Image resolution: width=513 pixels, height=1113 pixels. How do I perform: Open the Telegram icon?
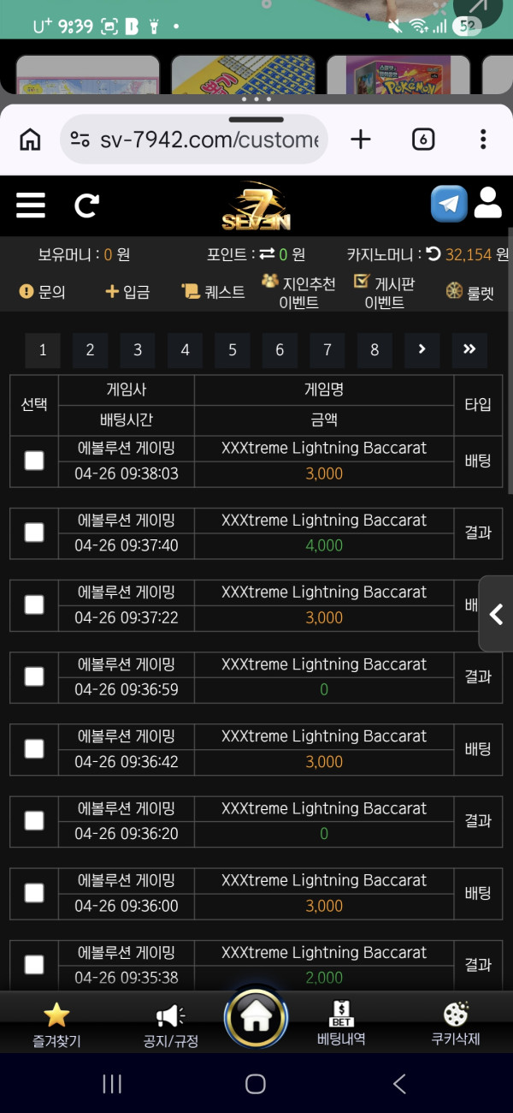pos(449,205)
